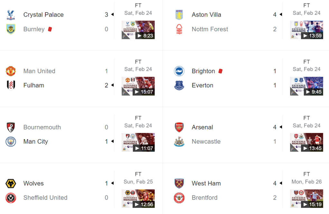Select the Everton team name
The image size is (329, 214).
[x=202, y=85]
